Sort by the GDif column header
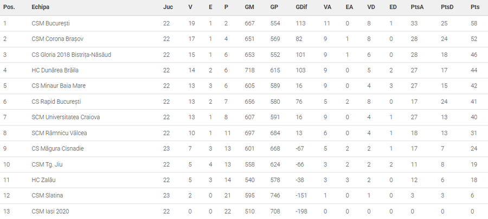 (x=302, y=8)
